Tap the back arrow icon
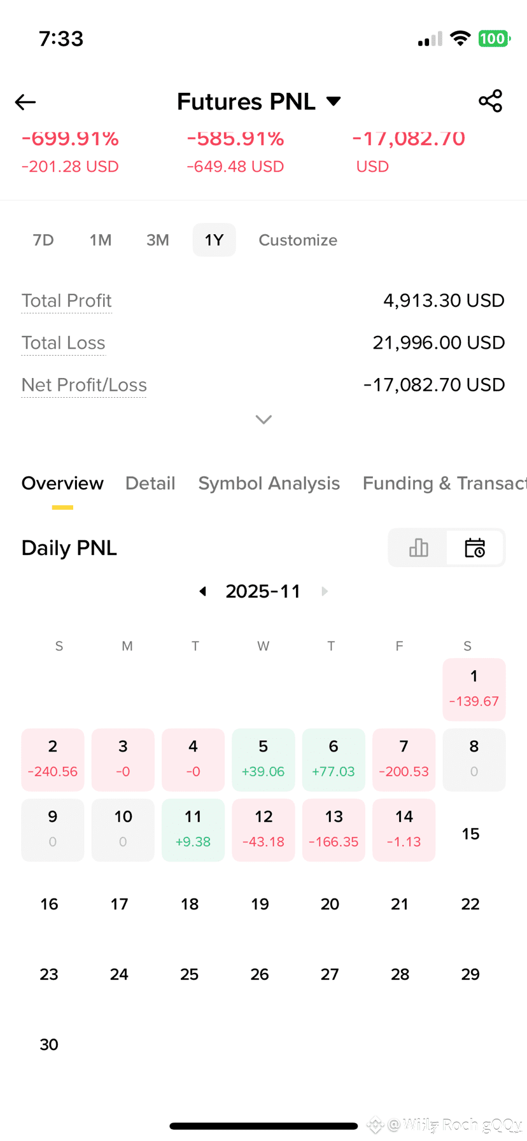 tap(25, 102)
